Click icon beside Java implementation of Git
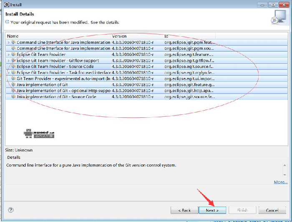 pyautogui.click(x=13, y=85)
